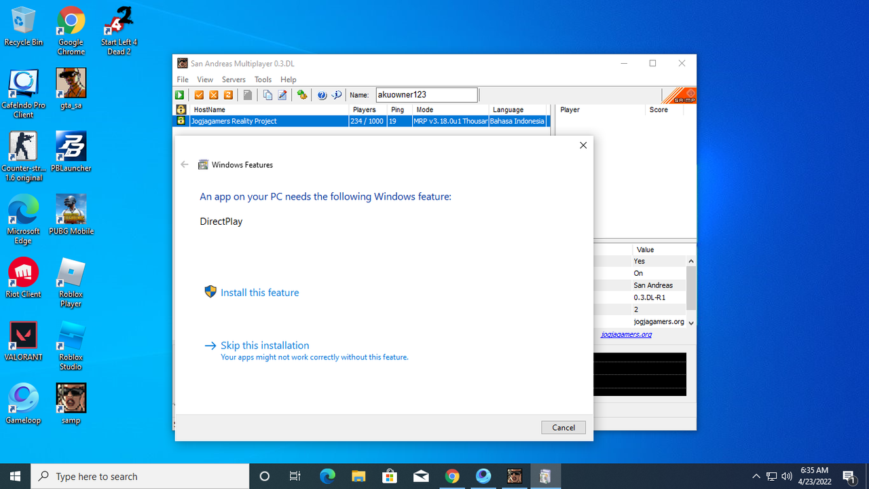
Task: Click scroll up arrow in server properties list
Action: click(x=691, y=261)
